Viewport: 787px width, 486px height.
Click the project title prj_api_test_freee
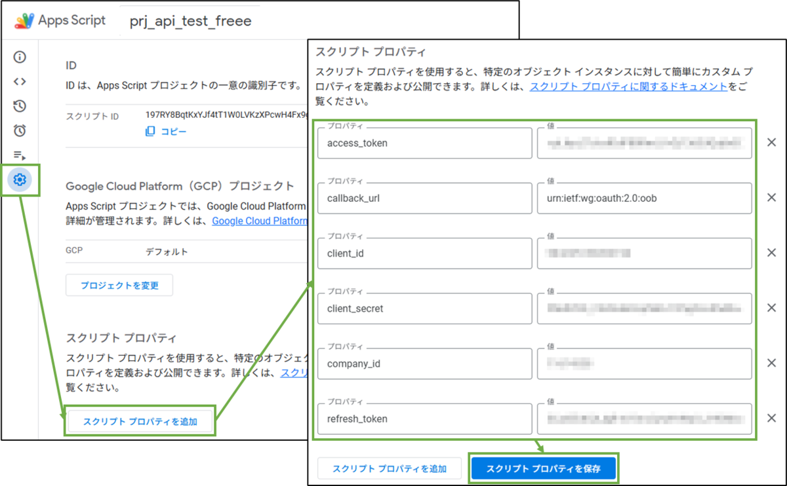[x=190, y=21]
